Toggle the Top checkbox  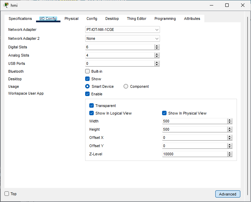point(7,194)
